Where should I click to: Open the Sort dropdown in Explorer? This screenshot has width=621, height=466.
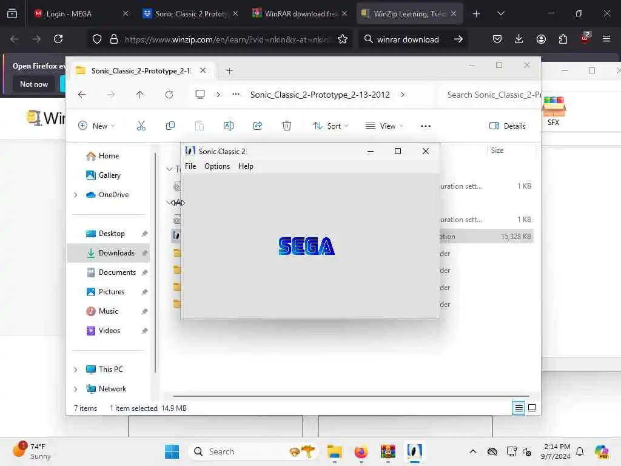331,126
